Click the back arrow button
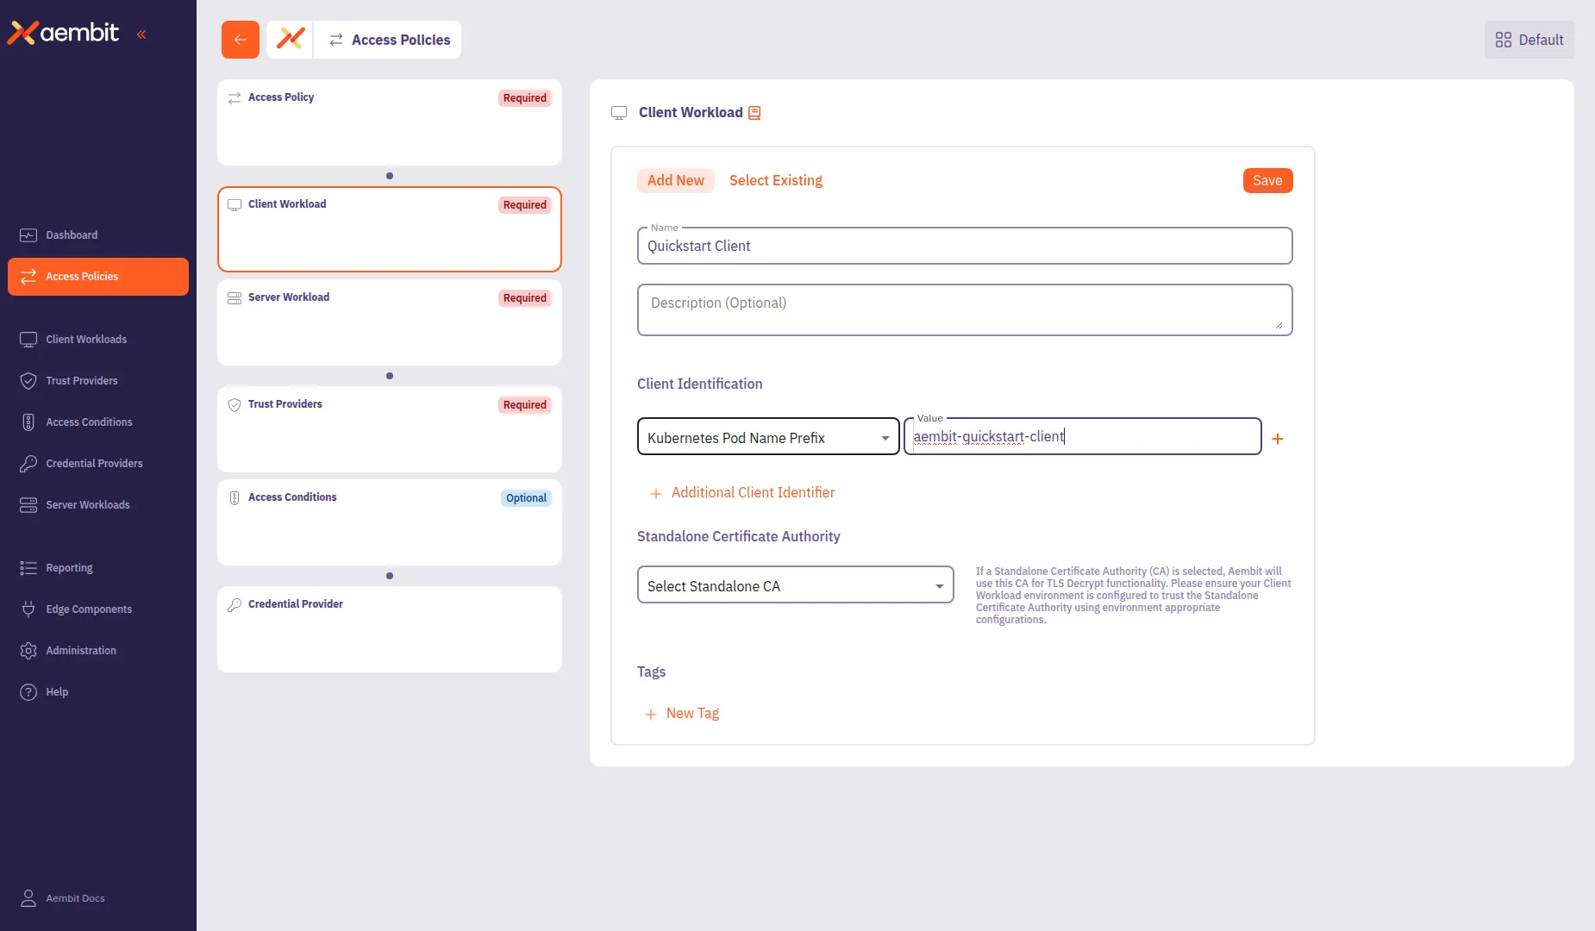 [240, 39]
